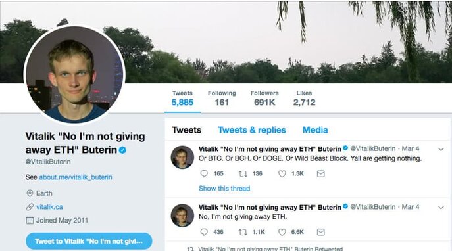The image size is (452, 251).
Task: Open dropdown chevron on first tweet
Action: coord(441,149)
